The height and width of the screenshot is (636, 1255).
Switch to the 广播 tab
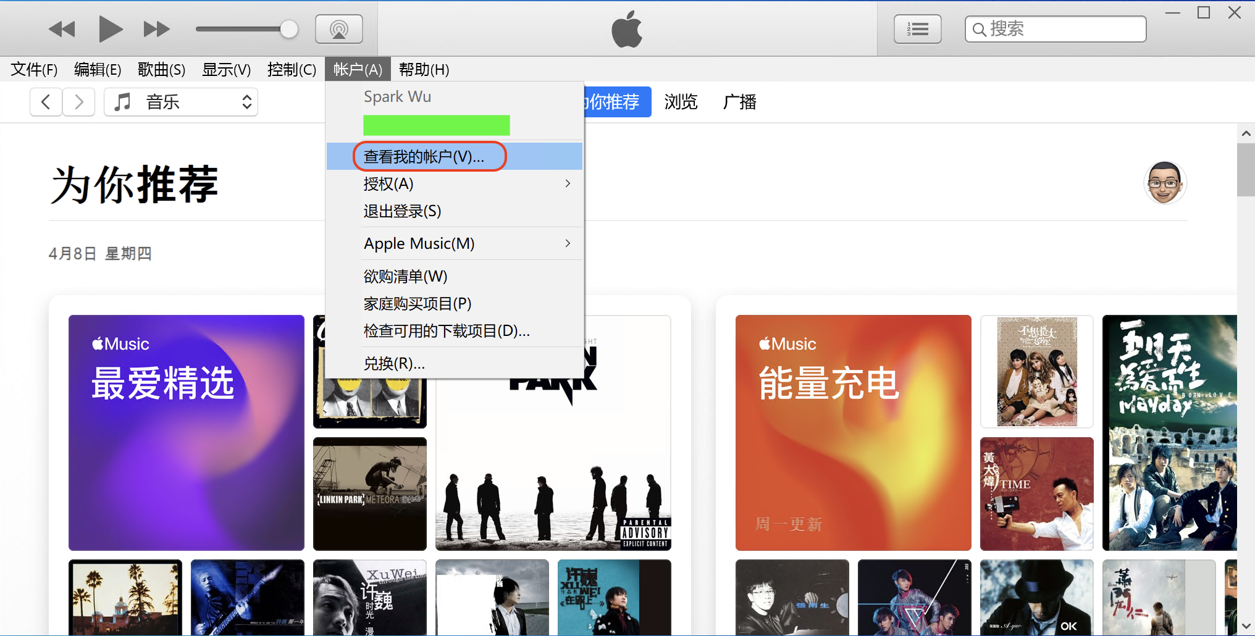coord(740,102)
